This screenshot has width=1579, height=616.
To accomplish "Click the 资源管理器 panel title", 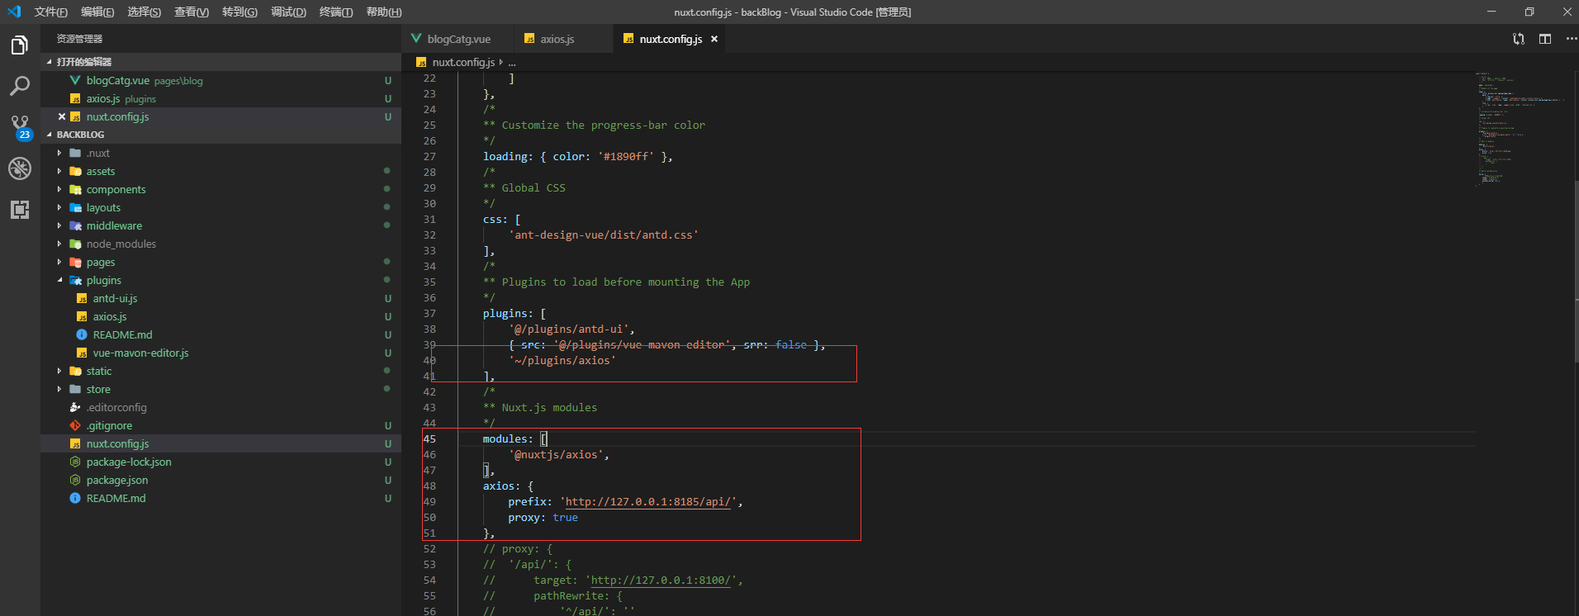I will [x=79, y=39].
